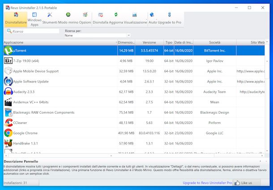This screenshot has width=273, height=190.
Task: Click the Aggiorna refresh icon
Action: [116, 15]
